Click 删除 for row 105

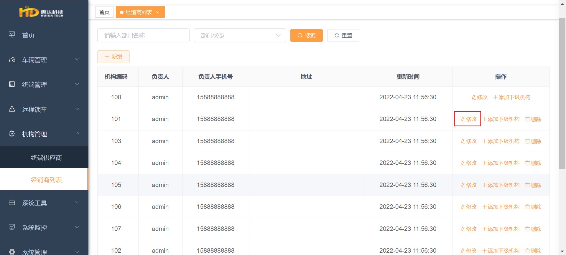tap(533, 185)
